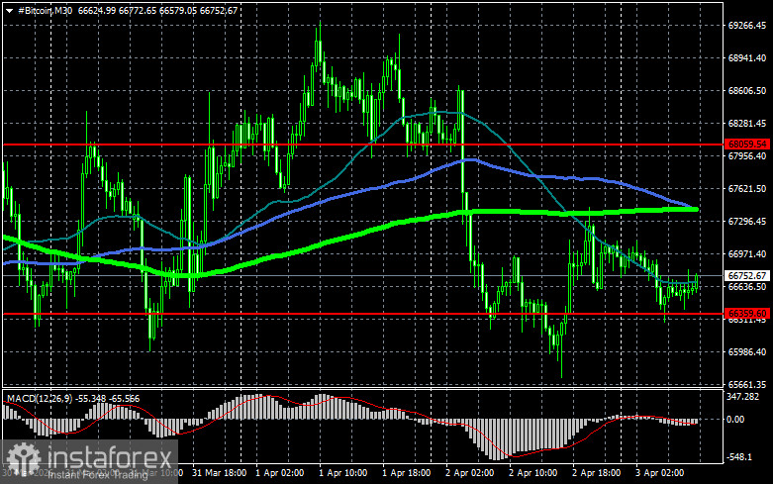The height and width of the screenshot is (484, 773).
Task: Click the 347.282 MACD scale label
Action: (x=743, y=397)
